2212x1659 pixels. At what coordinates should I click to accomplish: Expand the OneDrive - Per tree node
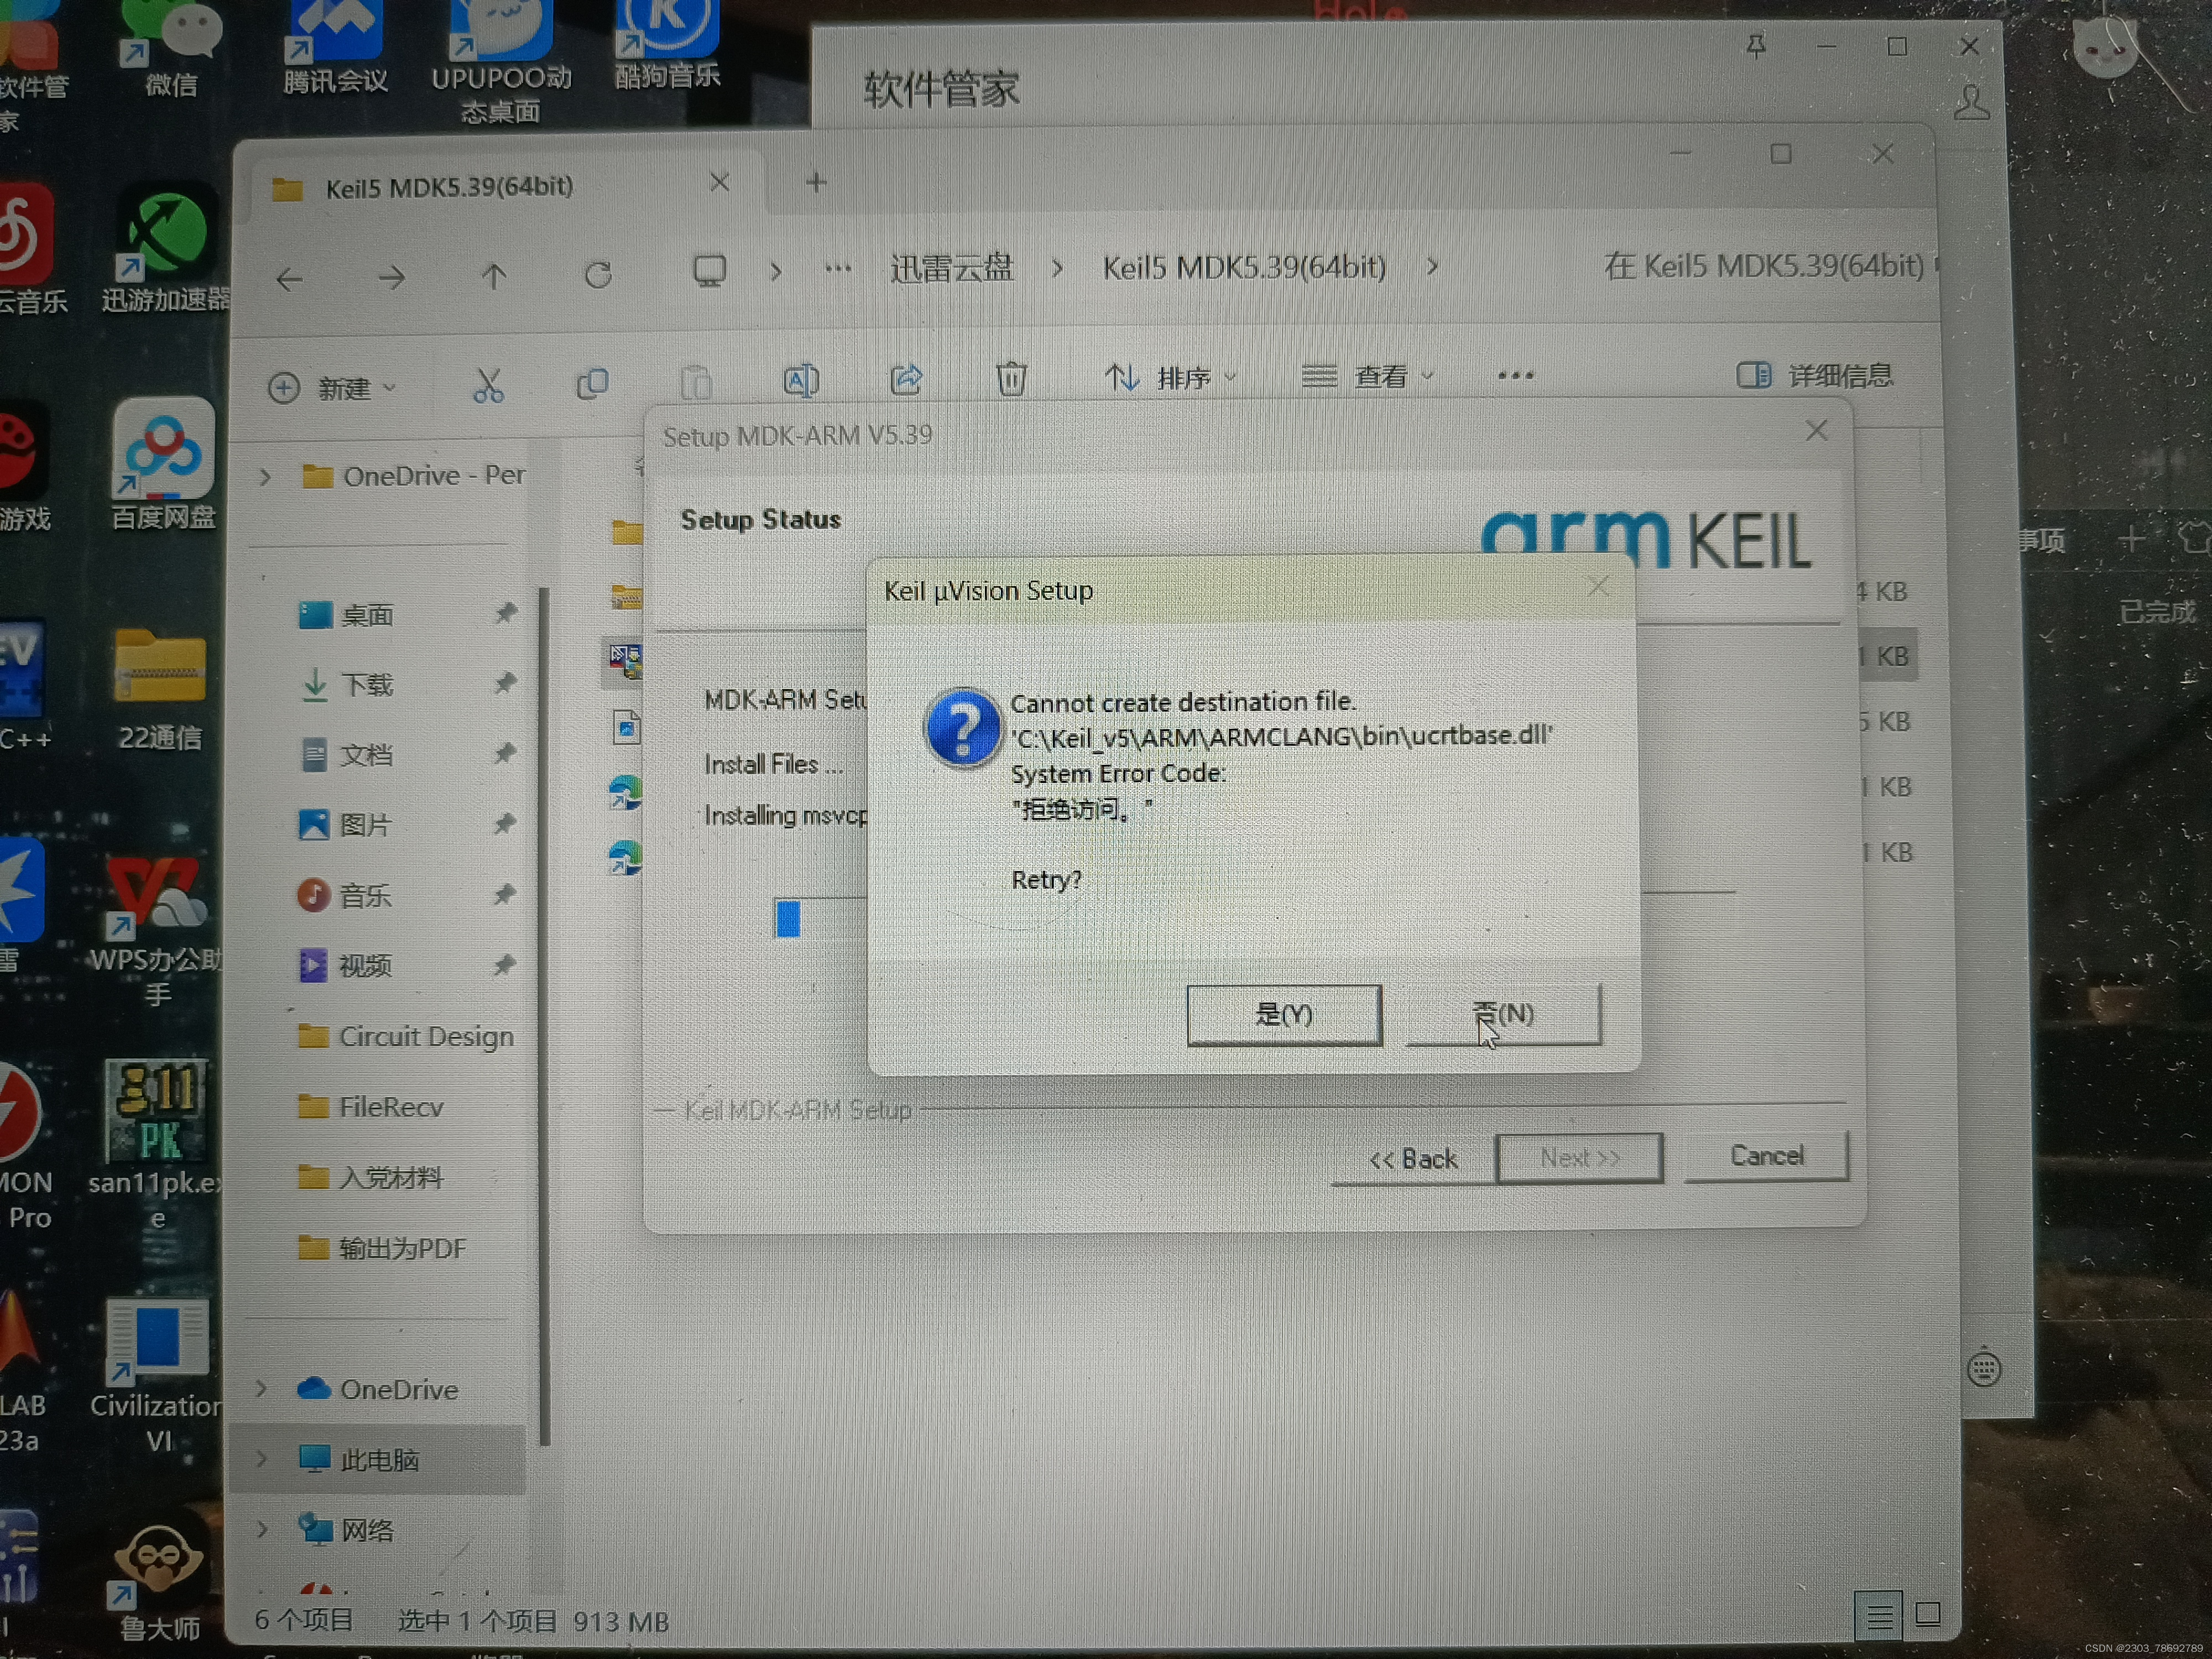coord(265,477)
